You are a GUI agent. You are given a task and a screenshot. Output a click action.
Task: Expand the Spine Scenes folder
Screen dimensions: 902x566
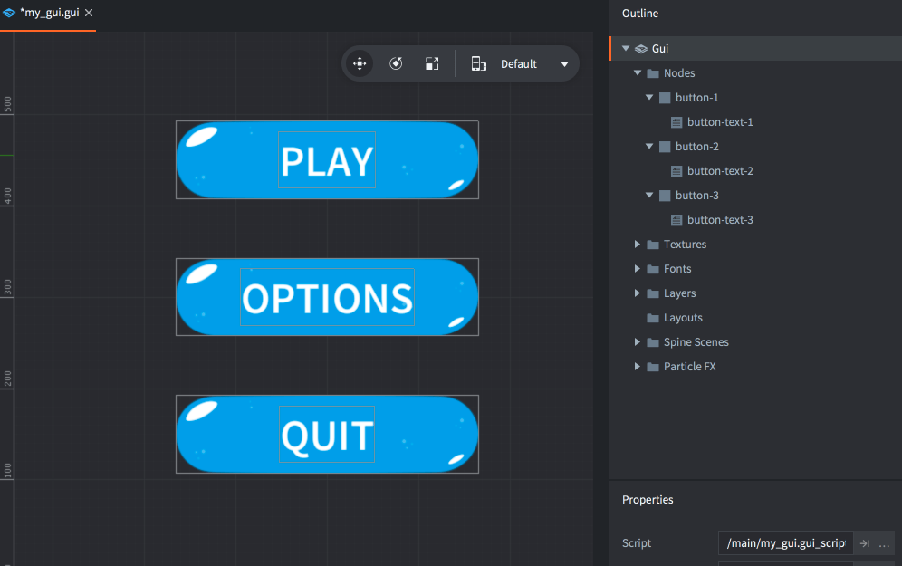click(638, 342)
